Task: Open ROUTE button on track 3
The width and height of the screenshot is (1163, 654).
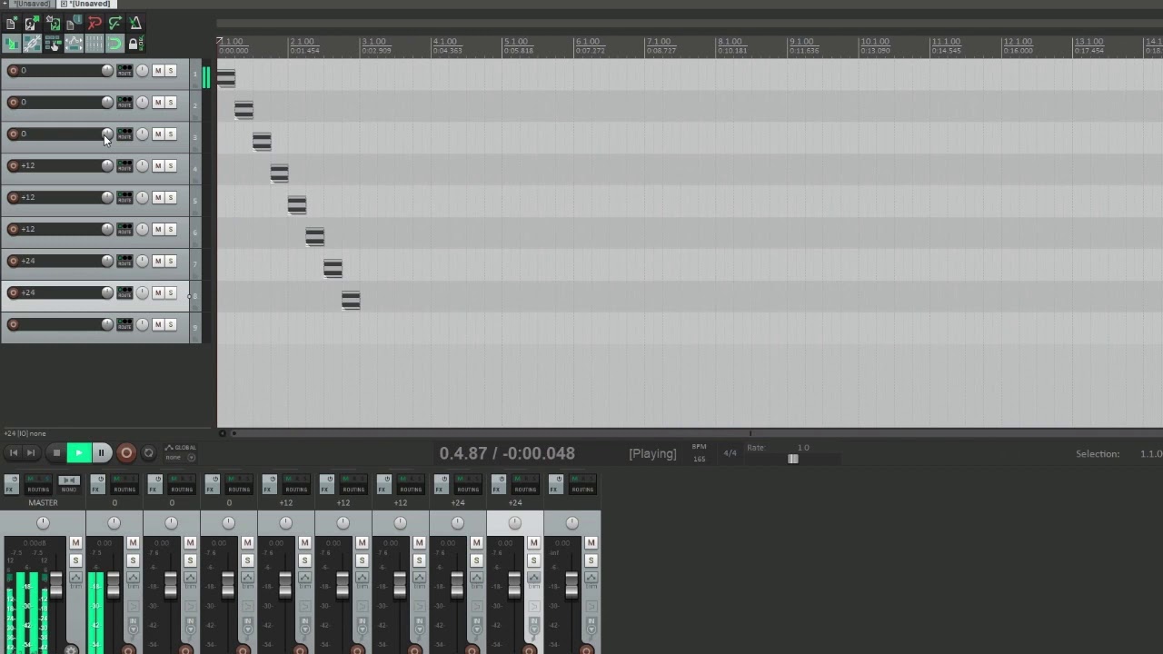Action: (124, 134)
